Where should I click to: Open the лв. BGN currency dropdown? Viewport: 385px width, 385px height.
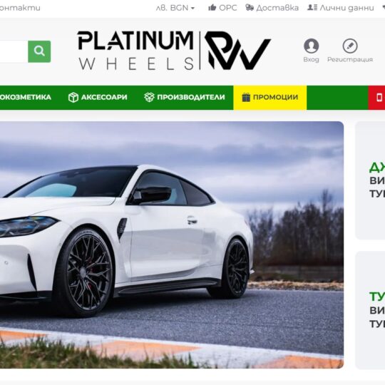coord(175,8)
